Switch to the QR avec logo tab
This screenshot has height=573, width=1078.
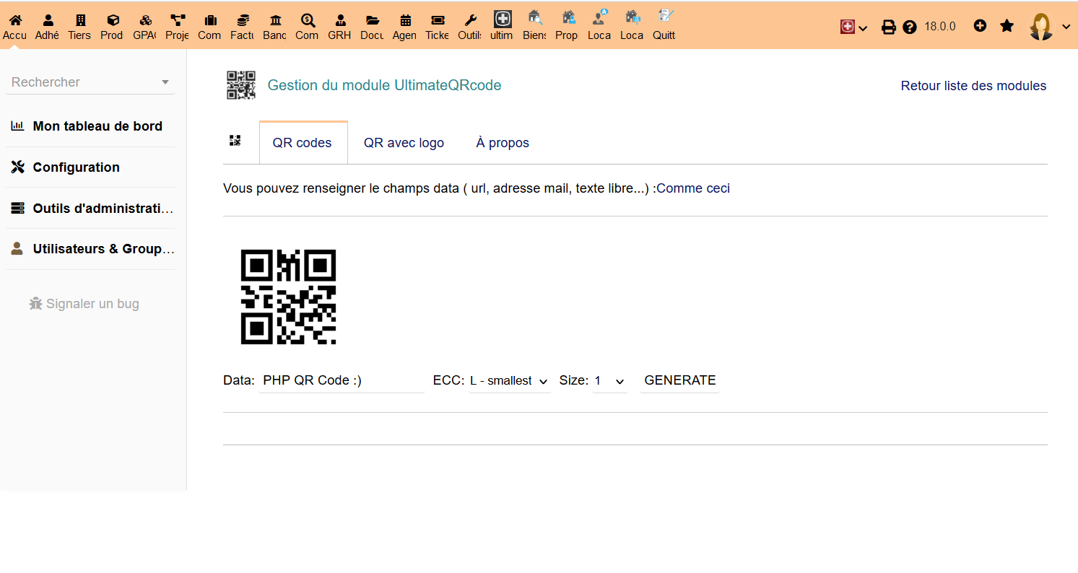coord(404,143)
